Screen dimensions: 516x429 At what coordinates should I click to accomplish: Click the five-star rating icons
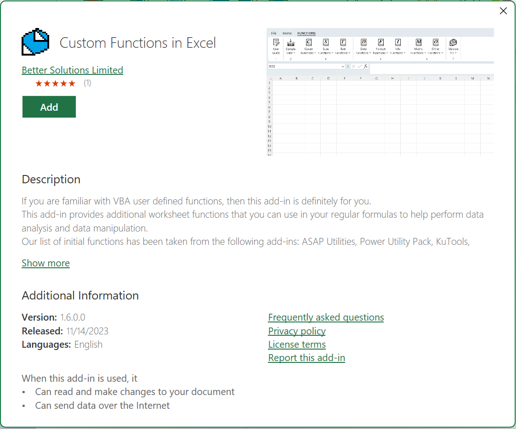pos(55,83)
